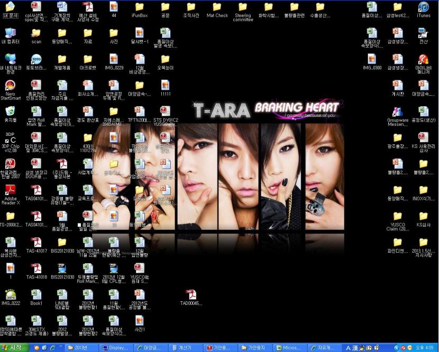439x352 pixels.
Task: Select the TAD00045 PDF file
Action: click(191, 297)
